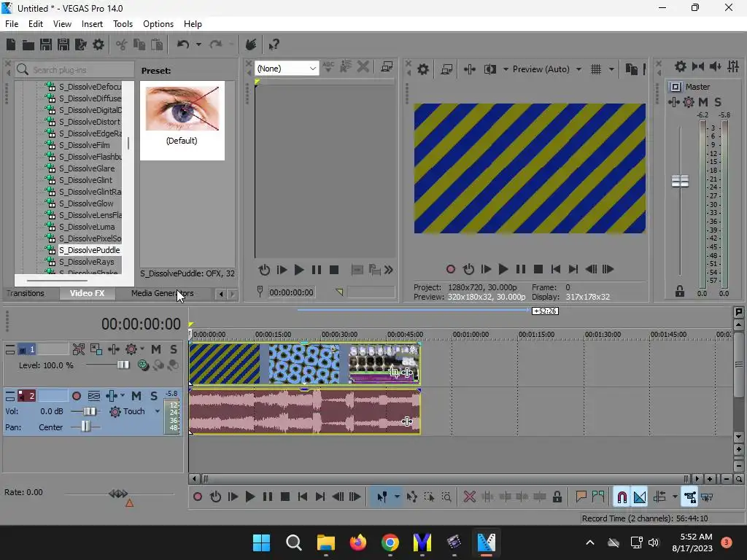Image resolution: width=747 pixels, height=560 pixels.
Task: Select the Normal Edit tool in timeline toolbar
Action: pyautogui.click(x=382, y=497)
